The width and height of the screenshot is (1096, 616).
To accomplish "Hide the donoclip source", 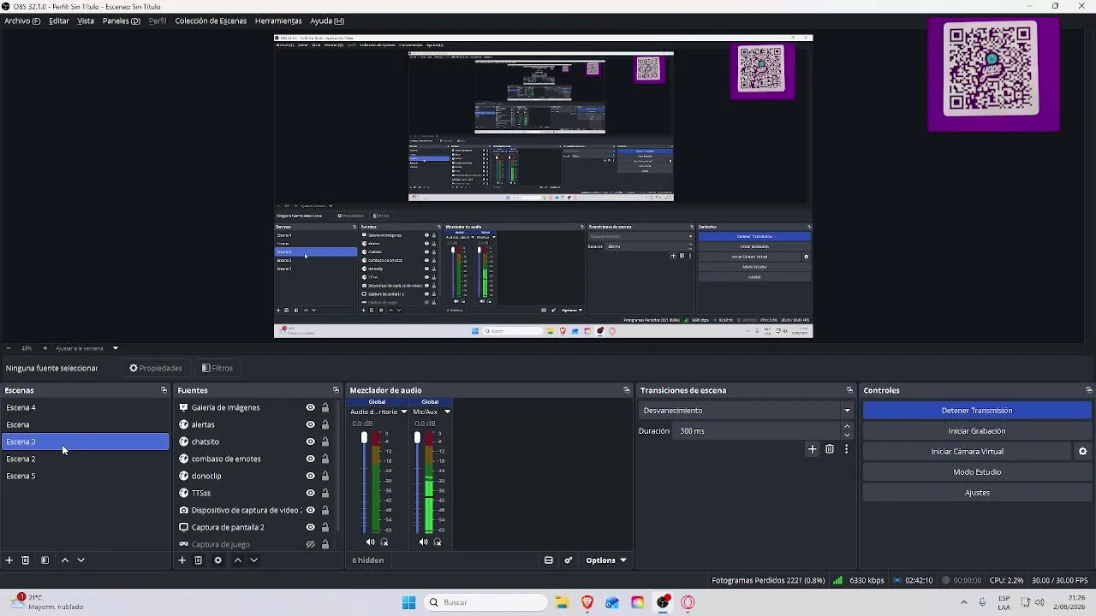I will tap(311, 476).
